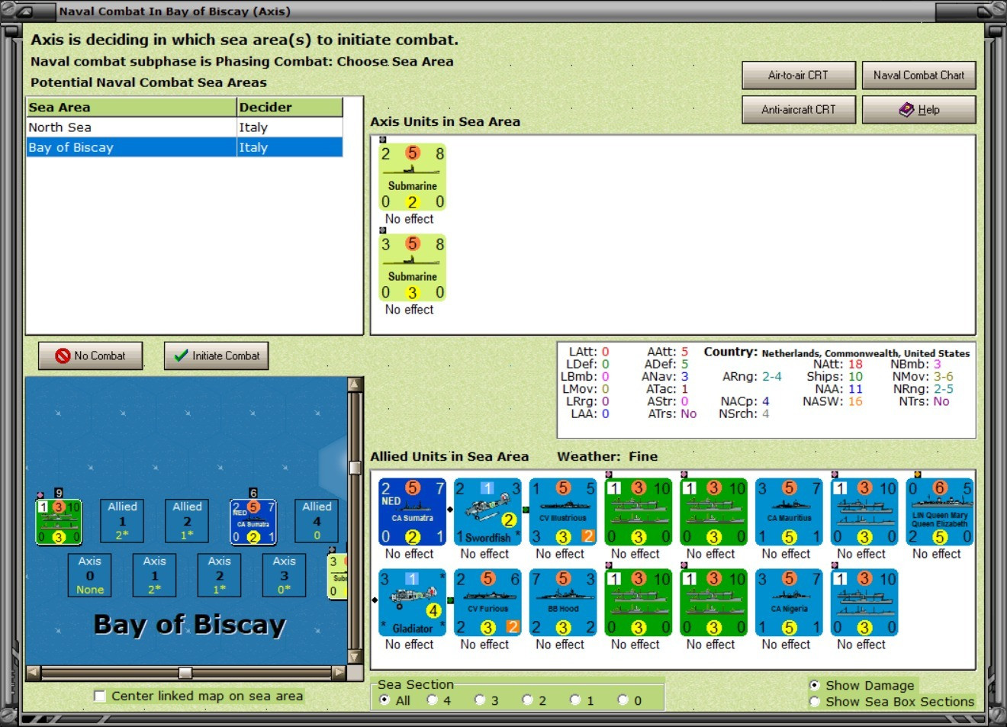Select the NED CA Sumatra unit in Allied Units list
The image size is (1007, 727).
pyautogui.click(x=413, y=512)
